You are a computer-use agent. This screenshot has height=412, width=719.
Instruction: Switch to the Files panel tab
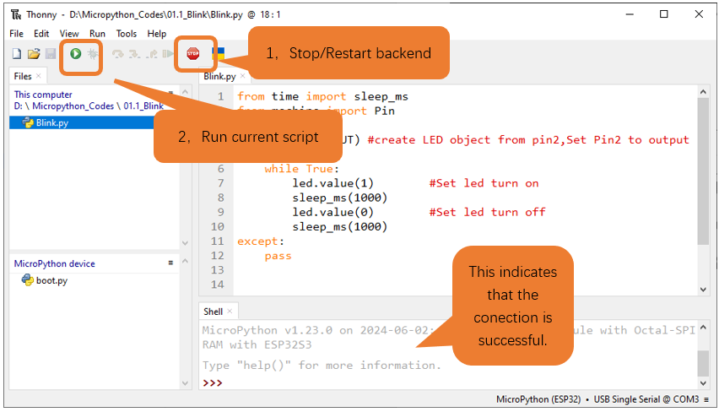(x=23, y=76)
